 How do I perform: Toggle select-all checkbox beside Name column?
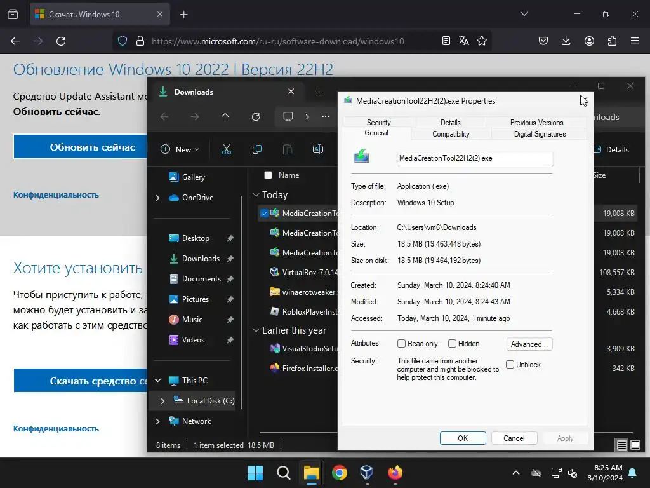click(x=269, y=175)
